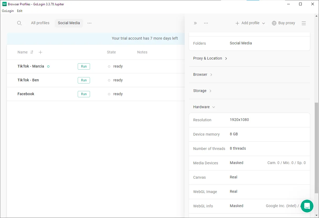
Task: Select the TikTok - Ben profile name
Action: click(x=28, y=80)
